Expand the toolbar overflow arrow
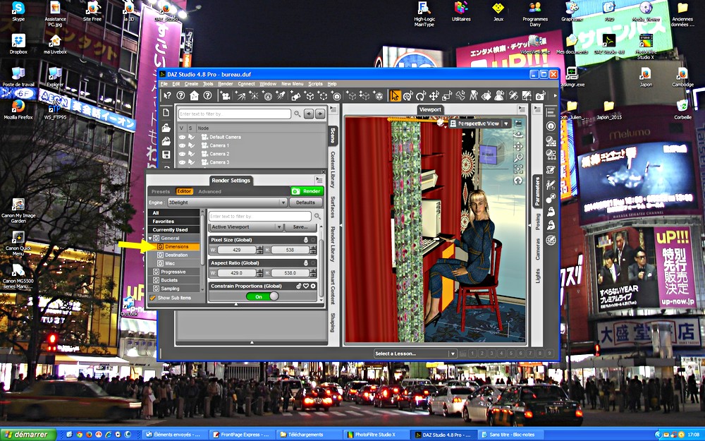 (555, 95)
